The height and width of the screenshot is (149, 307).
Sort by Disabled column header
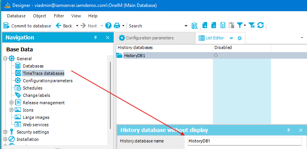coord(242,47)
